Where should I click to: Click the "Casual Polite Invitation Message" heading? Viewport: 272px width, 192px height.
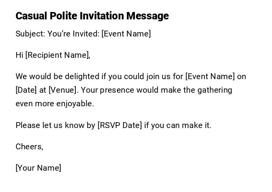(92, 16)
